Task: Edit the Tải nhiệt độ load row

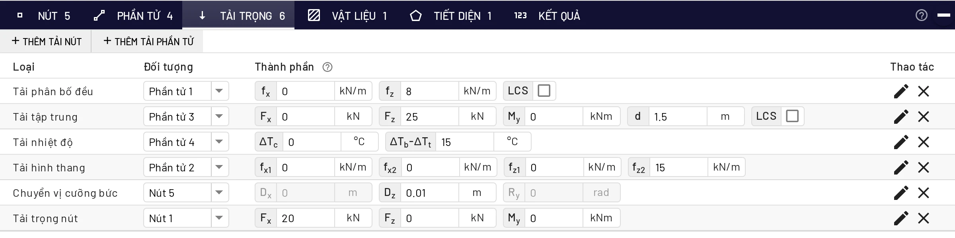Action: coord(901,142)
